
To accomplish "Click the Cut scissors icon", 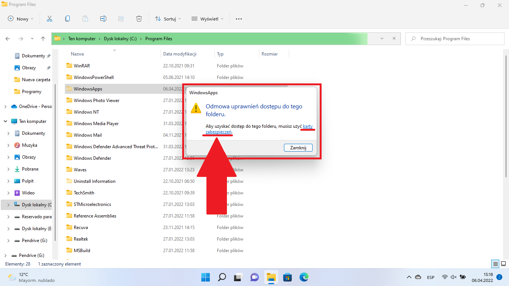I will pos(49,19).
